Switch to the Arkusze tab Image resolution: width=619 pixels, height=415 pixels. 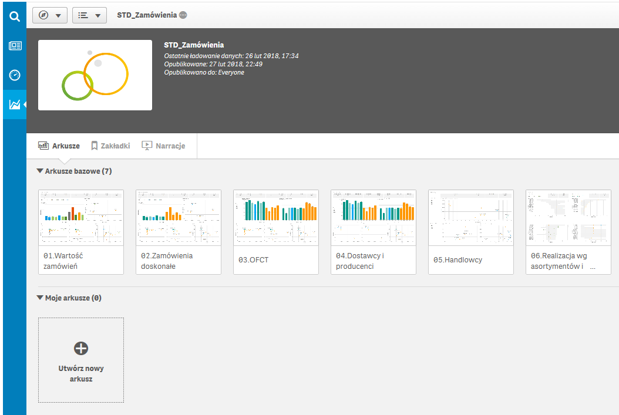(59, 146)
